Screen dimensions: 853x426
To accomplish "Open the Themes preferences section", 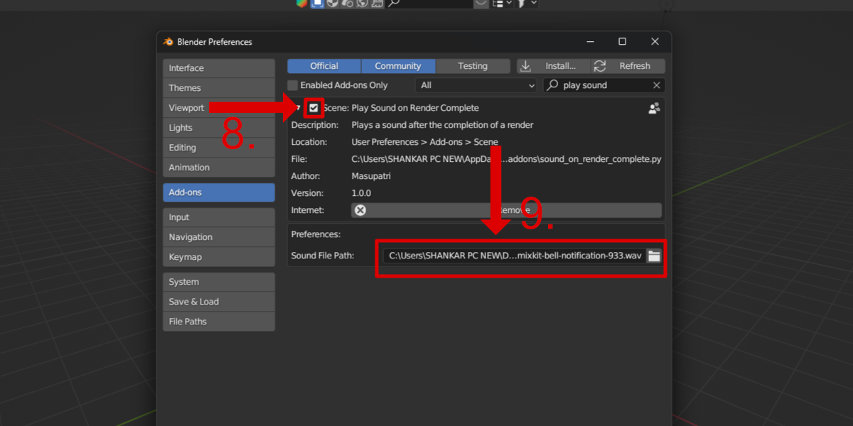I will (219, 88).
